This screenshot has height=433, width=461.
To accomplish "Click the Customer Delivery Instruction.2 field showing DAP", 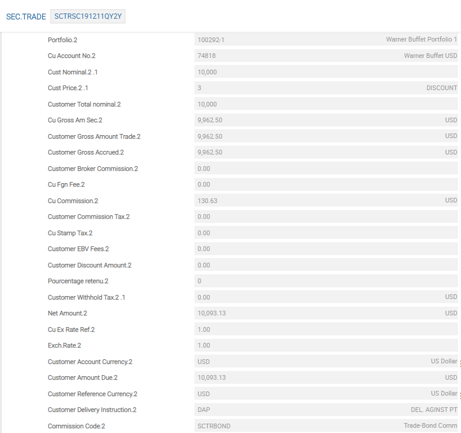I will [326, 410].
